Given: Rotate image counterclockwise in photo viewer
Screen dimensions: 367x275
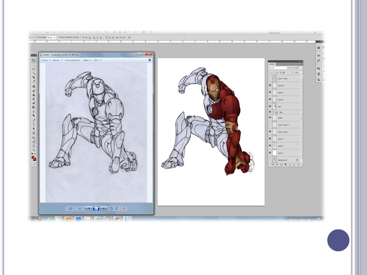Looking at the screenshot, I should point(111,209).
